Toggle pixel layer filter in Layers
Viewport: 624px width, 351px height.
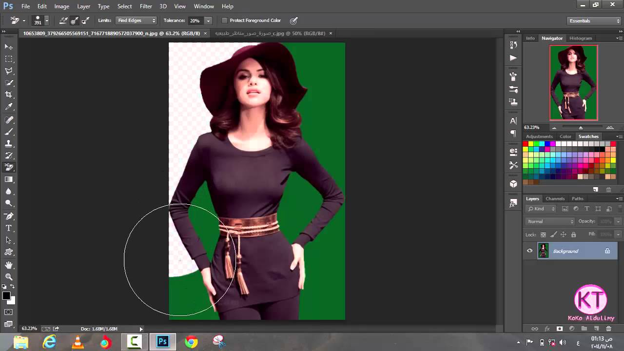pyautogui.click(x=565, y=209)
